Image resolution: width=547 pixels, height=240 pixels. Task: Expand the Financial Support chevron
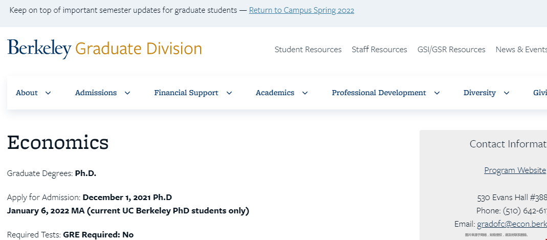[229, 93]
